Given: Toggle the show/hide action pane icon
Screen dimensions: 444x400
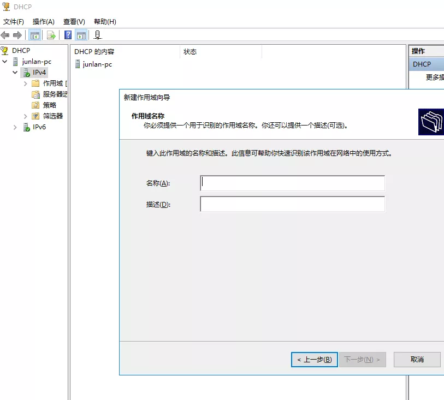Looking at the screenshot, I should (x=81, y=35).
